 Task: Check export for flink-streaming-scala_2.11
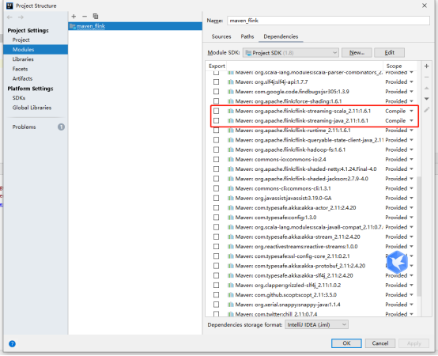[x=216, y=111]
